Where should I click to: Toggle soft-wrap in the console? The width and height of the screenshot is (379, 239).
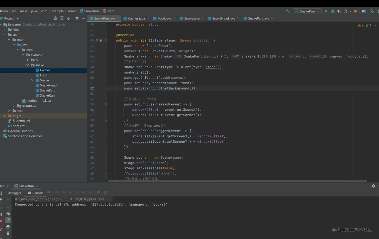click(8, 214)
